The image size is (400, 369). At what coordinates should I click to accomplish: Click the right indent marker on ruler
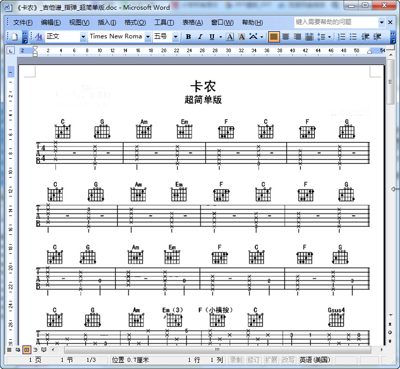pos(369,52)
